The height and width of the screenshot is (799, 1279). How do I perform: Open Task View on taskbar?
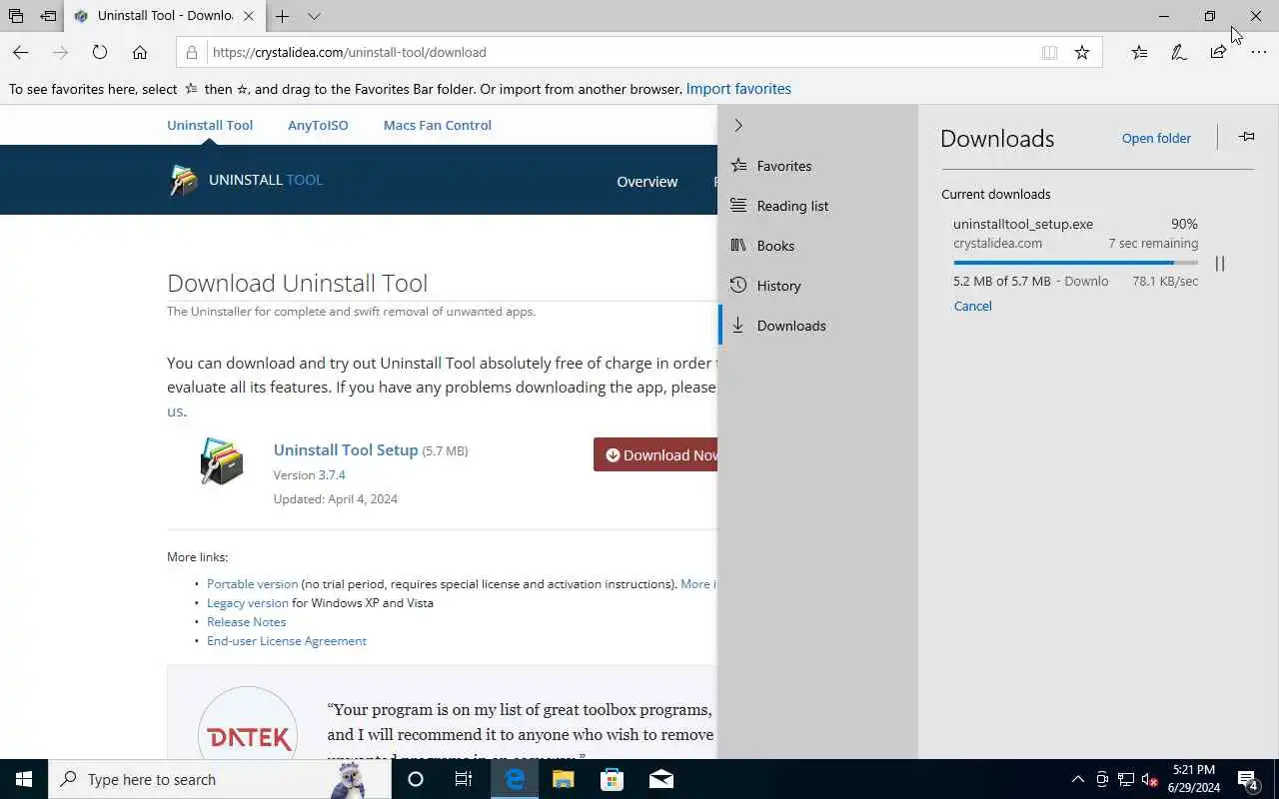tap(464, 779)
